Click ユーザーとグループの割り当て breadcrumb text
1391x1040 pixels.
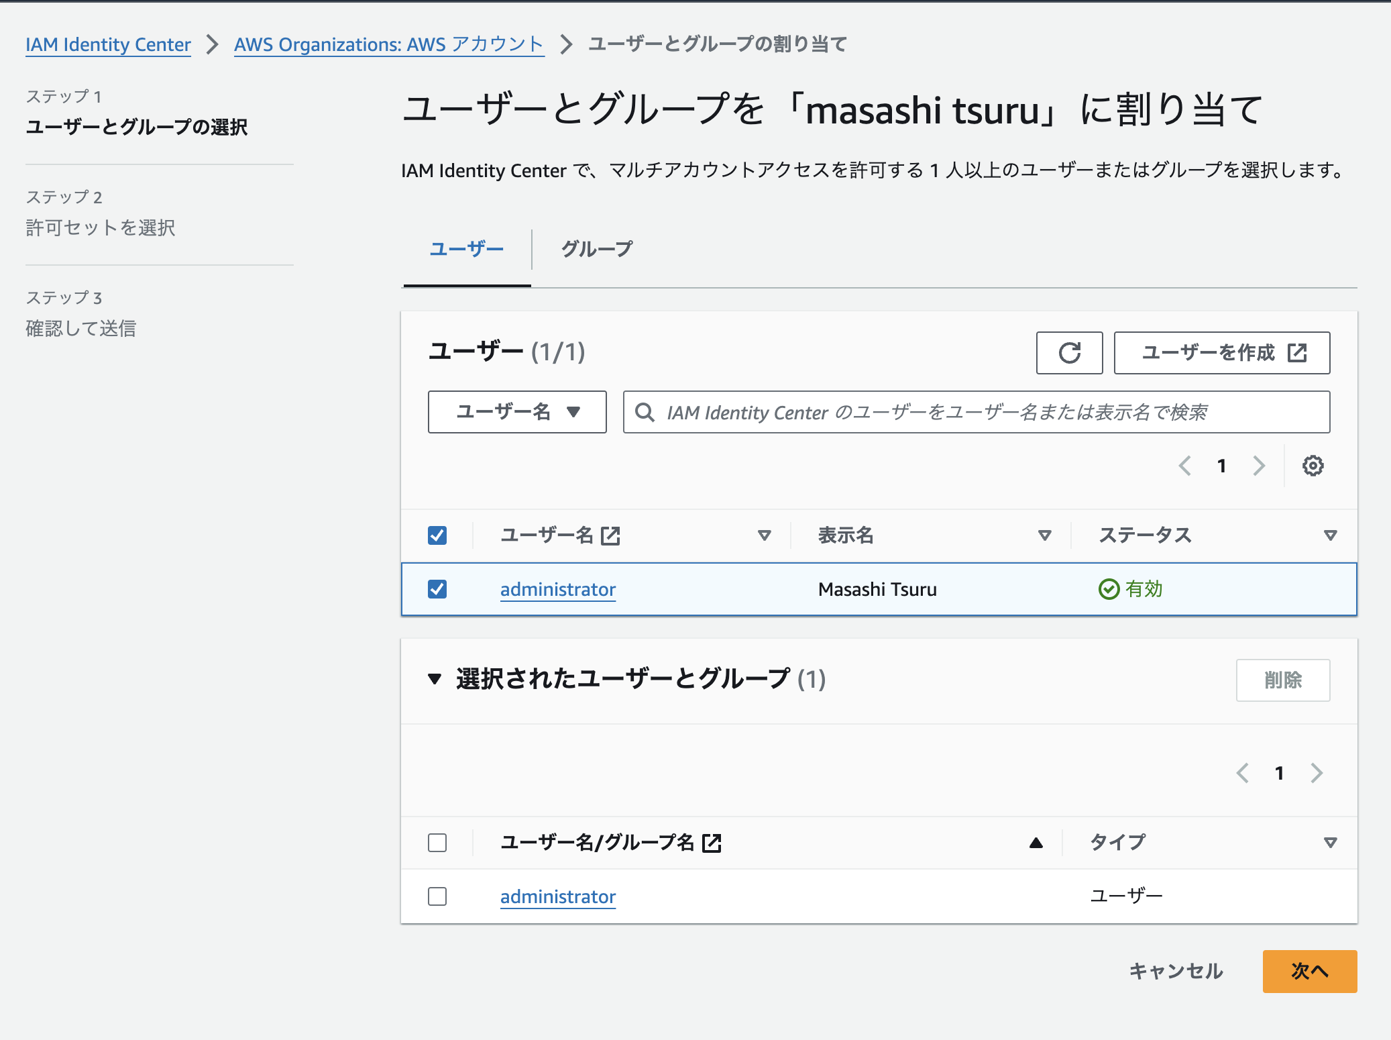coord(718,44)
